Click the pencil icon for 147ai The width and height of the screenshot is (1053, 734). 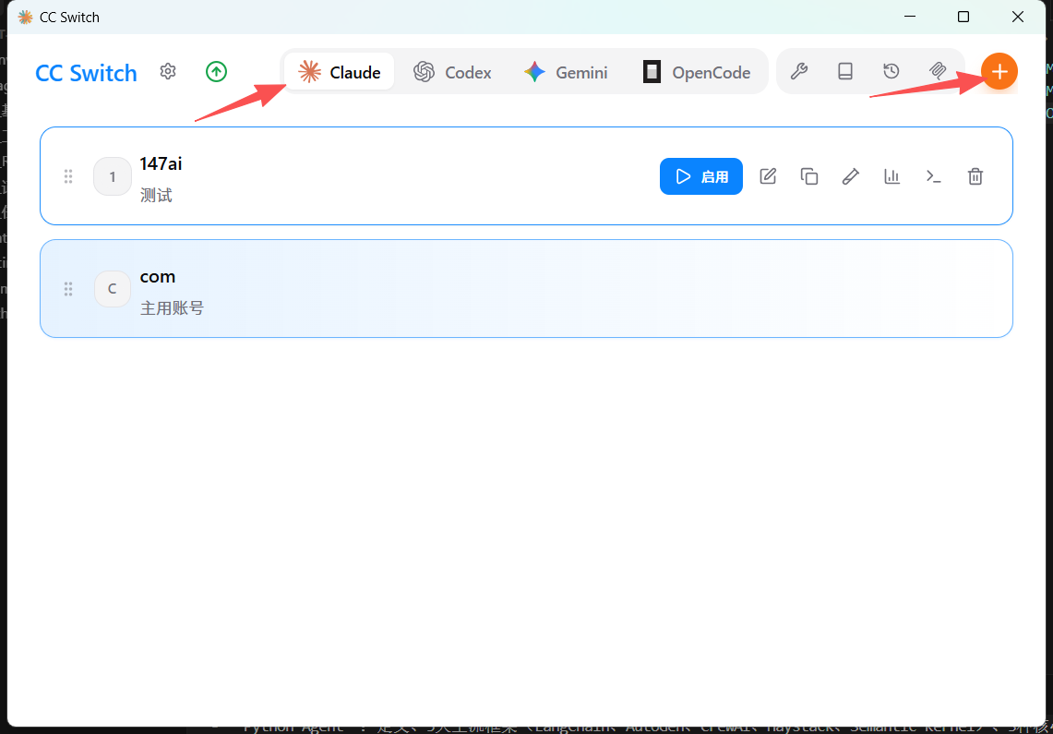(x=851, y=176)
